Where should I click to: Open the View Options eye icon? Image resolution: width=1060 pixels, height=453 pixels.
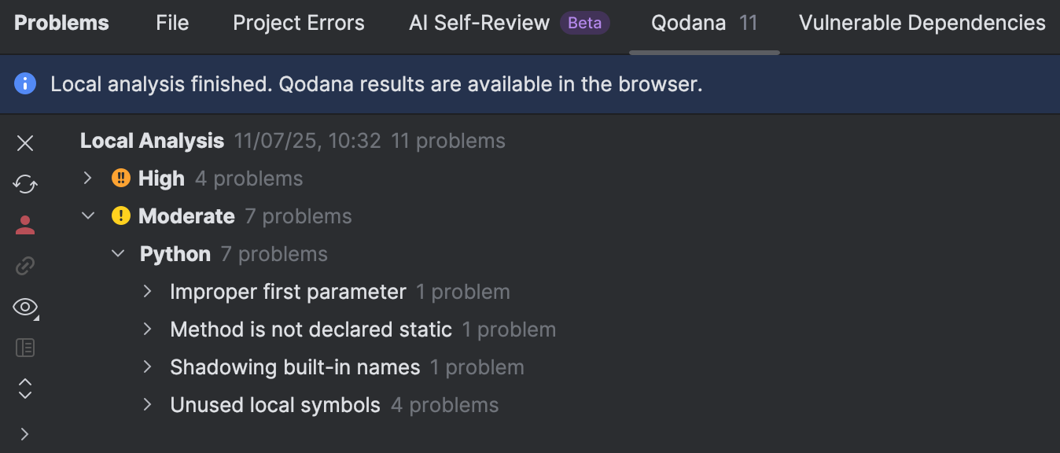[24, 307]
